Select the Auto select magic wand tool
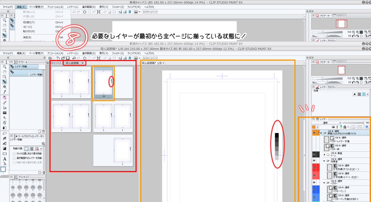This screenshot has height=202, width=371. point(5,87)
